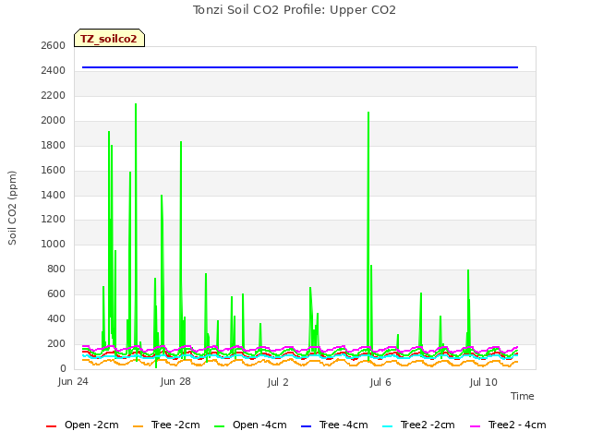Click the Jun 28 x-axis tick label
Image resolution: width=591 pixels, height=443 pixels.
175,382
